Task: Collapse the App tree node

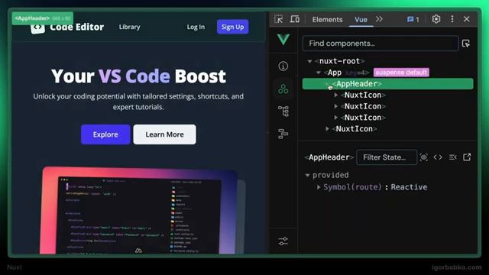Action: (x=319, y=73)
